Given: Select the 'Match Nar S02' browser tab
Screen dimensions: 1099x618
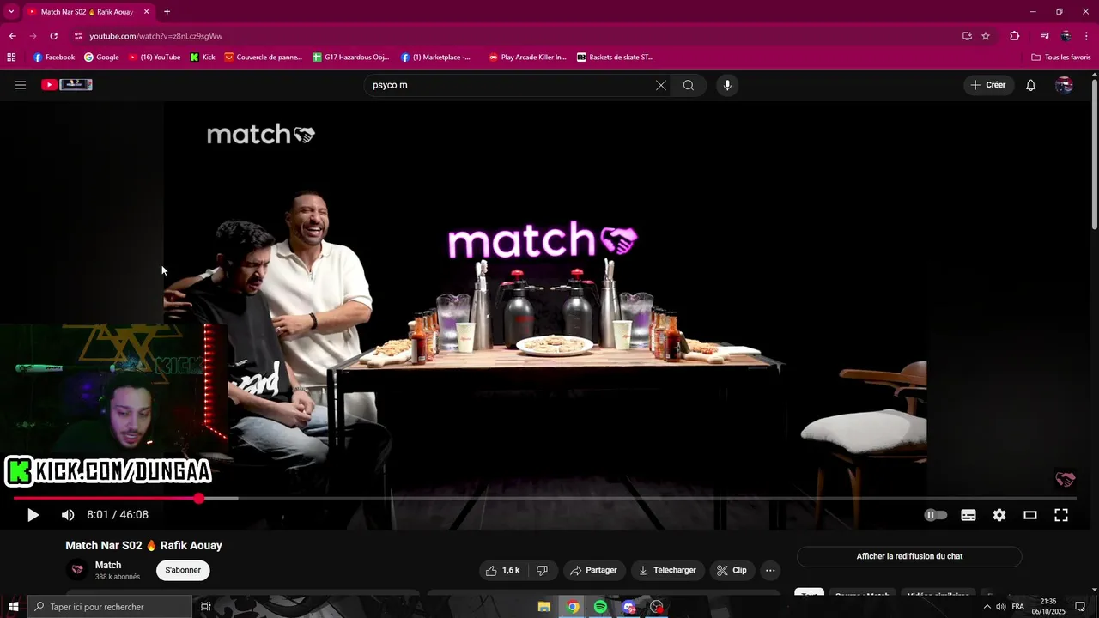Looking at the screenshot, I should click(88, 12).
